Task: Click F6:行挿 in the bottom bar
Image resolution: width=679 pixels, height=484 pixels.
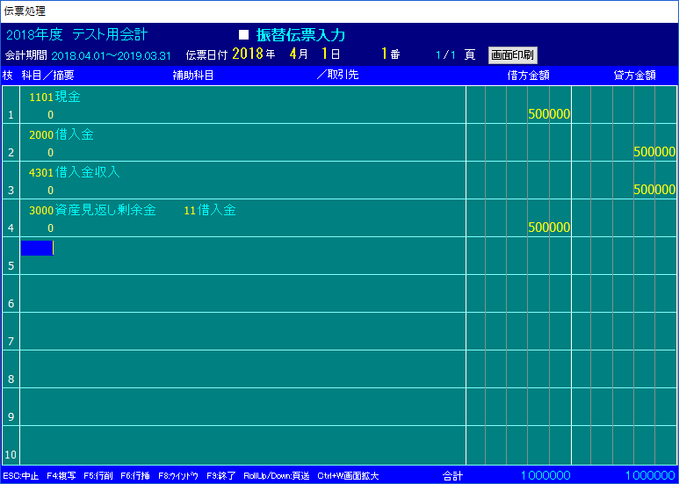Action: click(135, 476)
